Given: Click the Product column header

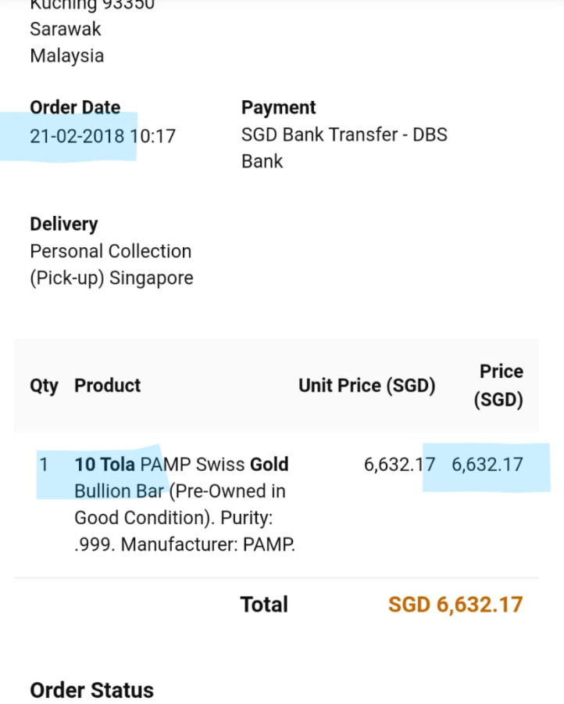Looking at the screenshot, I should tap(107, 386).
